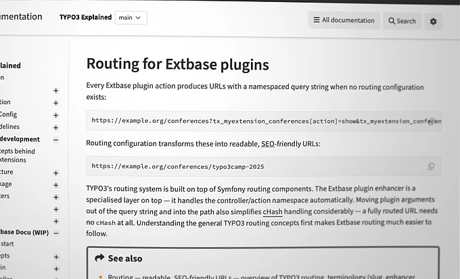The width and height of the screenshot is (460, 279).
Task: Click the hamburger icon in All documentation
Action: click(317, 20)
